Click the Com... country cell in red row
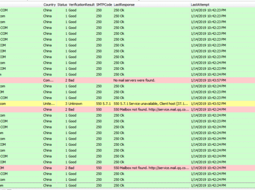 (48, 80)
